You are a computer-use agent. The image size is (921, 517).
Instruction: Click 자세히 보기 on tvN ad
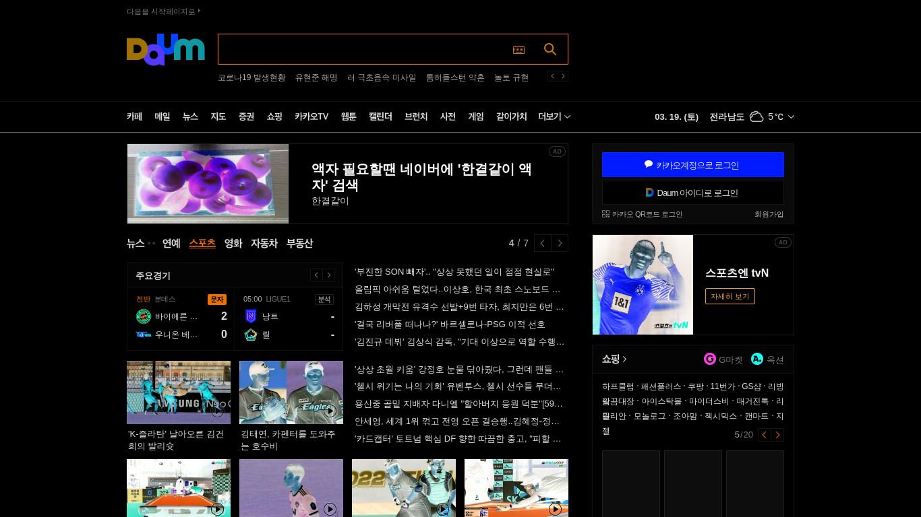(x=730, y=296)
